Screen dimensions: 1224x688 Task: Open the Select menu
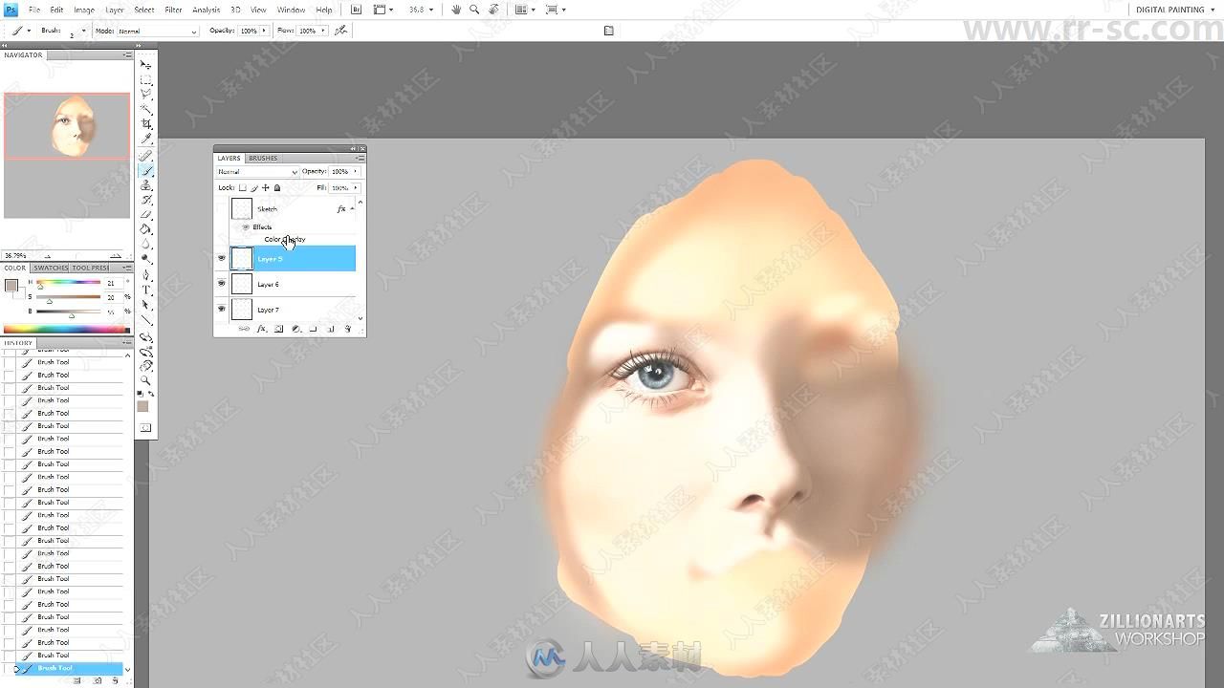pos(144,10)
